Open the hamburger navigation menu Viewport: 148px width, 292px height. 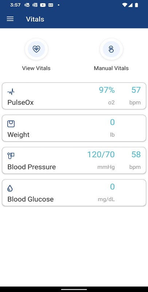(x=10, y=19)
